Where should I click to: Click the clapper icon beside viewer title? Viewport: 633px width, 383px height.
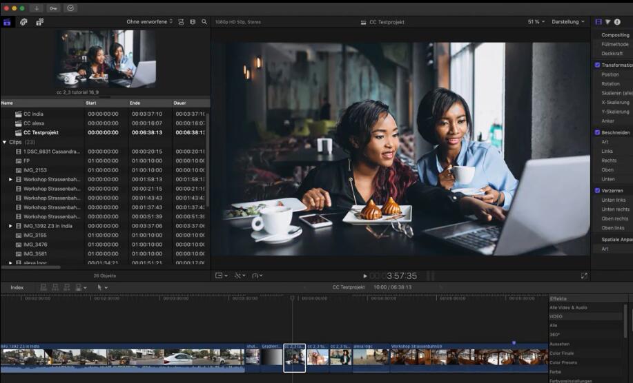tap(364, 22)
